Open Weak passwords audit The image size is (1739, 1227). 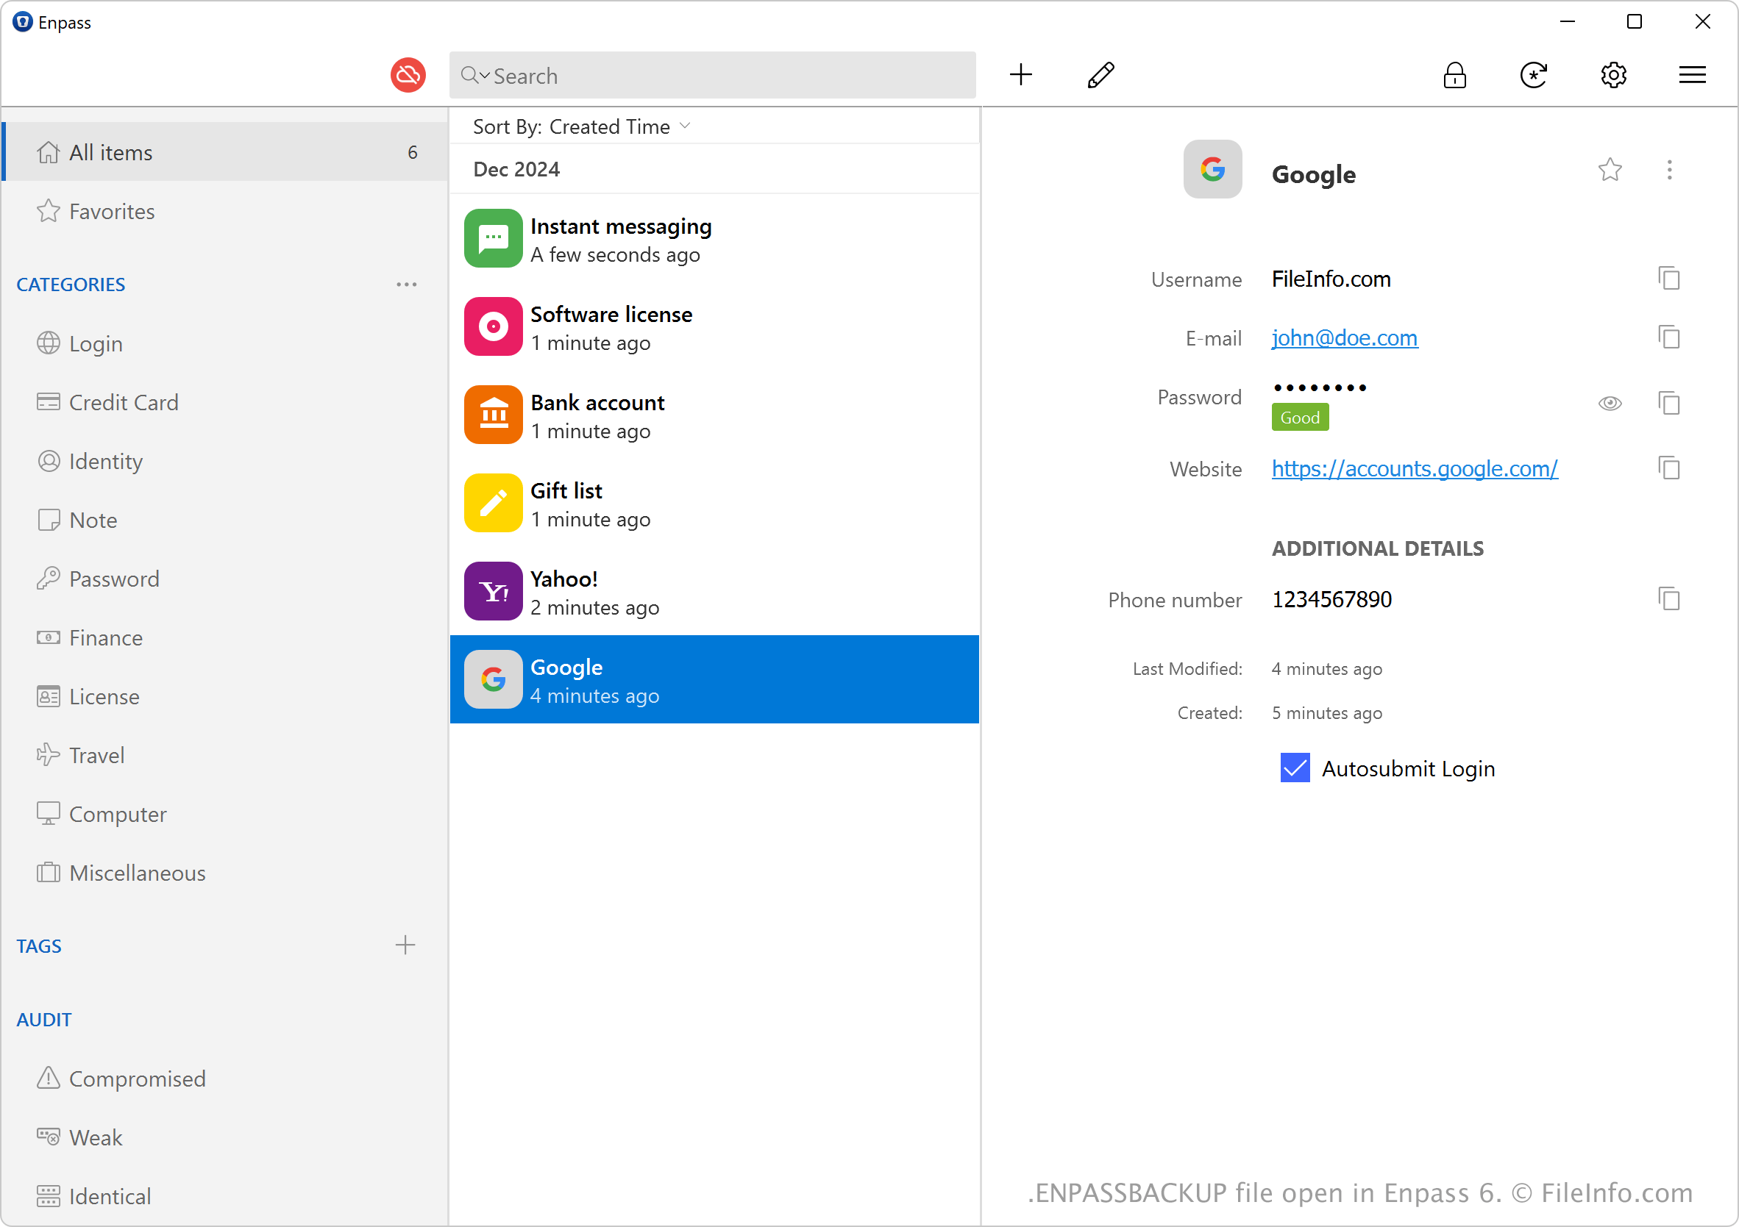(x=226, y=1138)
